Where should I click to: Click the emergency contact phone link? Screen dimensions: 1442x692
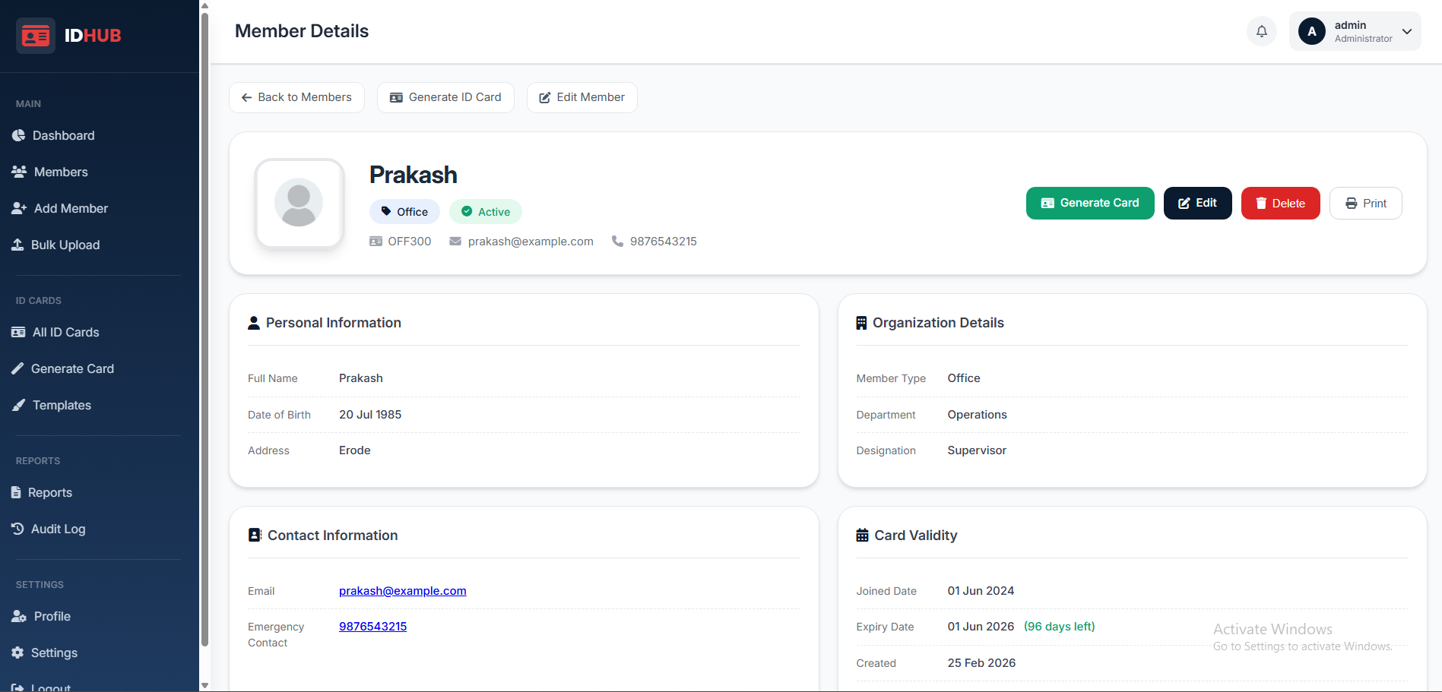pos(372,627)
